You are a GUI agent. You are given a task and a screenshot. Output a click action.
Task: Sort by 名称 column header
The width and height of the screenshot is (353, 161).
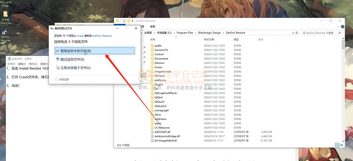[153, 40]
